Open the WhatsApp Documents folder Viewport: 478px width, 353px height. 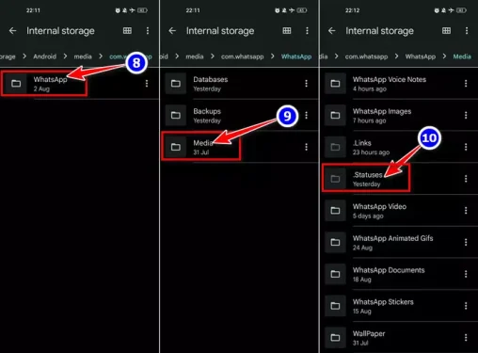click(399, 274)
